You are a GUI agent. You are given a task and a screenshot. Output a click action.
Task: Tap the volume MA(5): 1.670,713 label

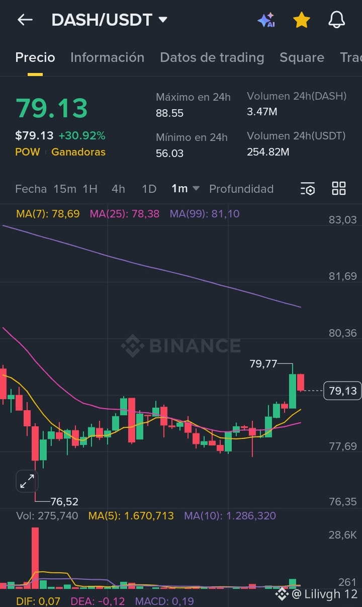click(131, 516)
